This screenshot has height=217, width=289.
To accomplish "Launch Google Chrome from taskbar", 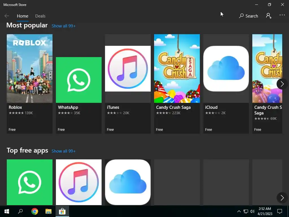I will tap(35, 211).
